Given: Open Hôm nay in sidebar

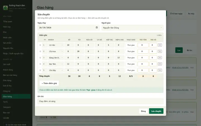Looking at the screenshot, I should click(16, 27).
